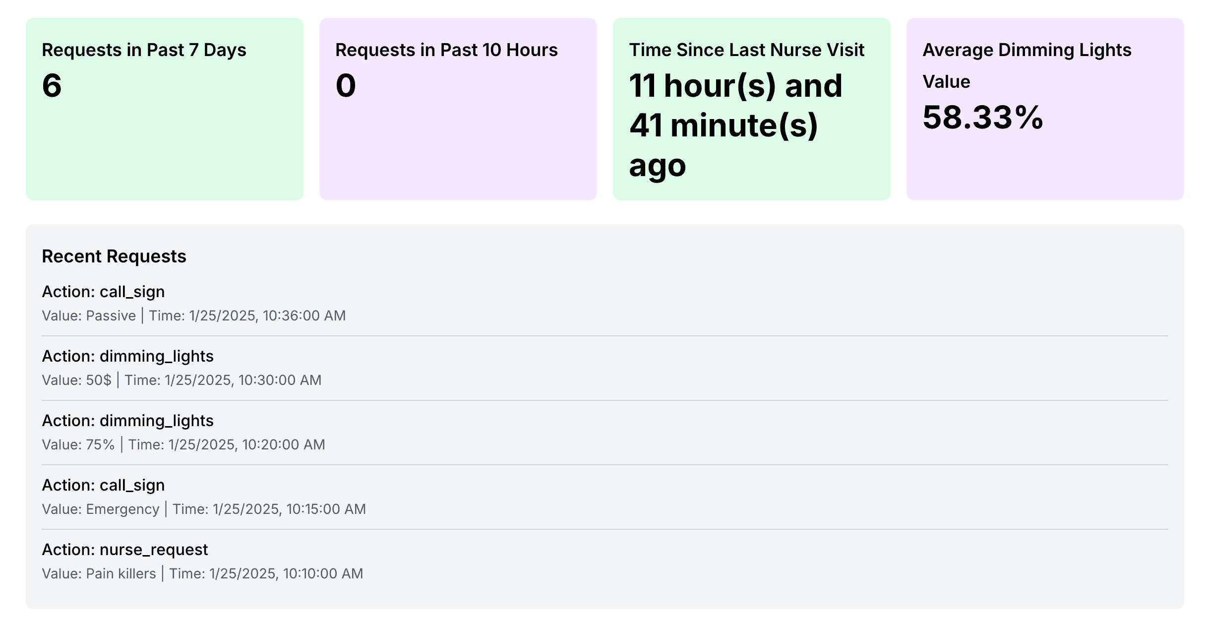Click the "Value: 75%" text
Screen dimensions: 1205x629
coord(78,444)
